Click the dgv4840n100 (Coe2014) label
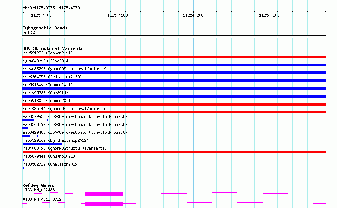Screen dimensions: 337x208 point(47,61)
